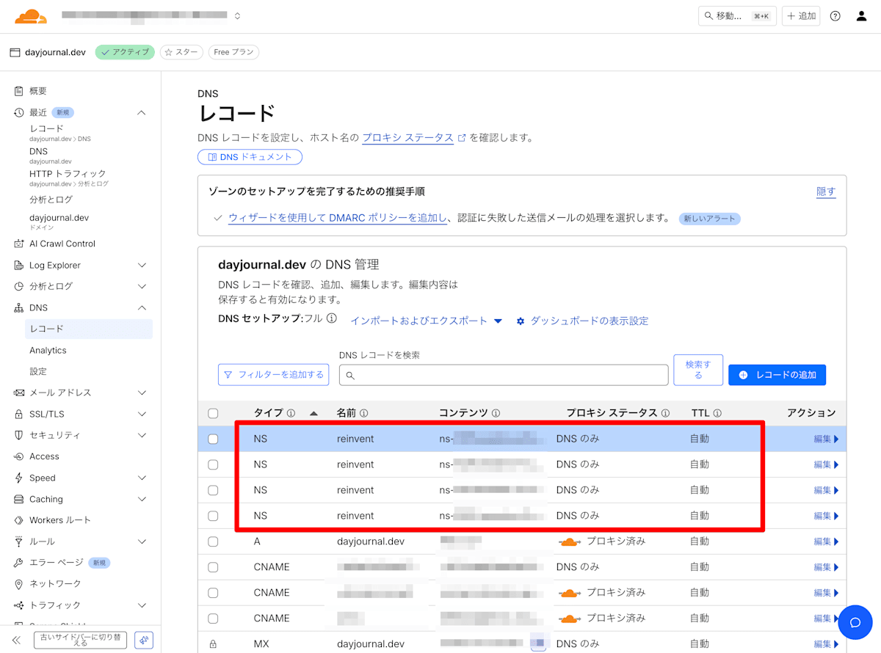The height and width of the screenshot is (653, 881).
Task: Check the A record dayjournal.dev checkbox
Action: click(213, 541)
